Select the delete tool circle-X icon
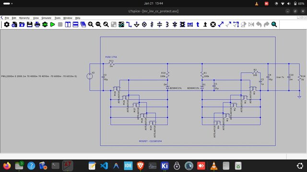 (x=213, y=24)
